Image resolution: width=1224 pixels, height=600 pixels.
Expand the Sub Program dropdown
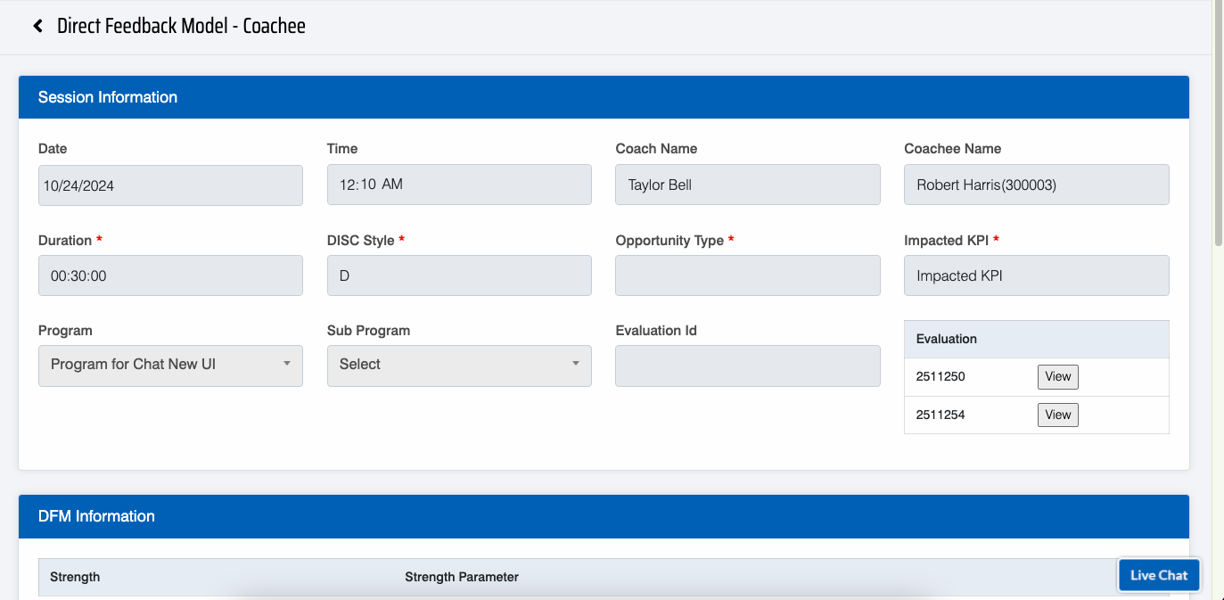458,365
